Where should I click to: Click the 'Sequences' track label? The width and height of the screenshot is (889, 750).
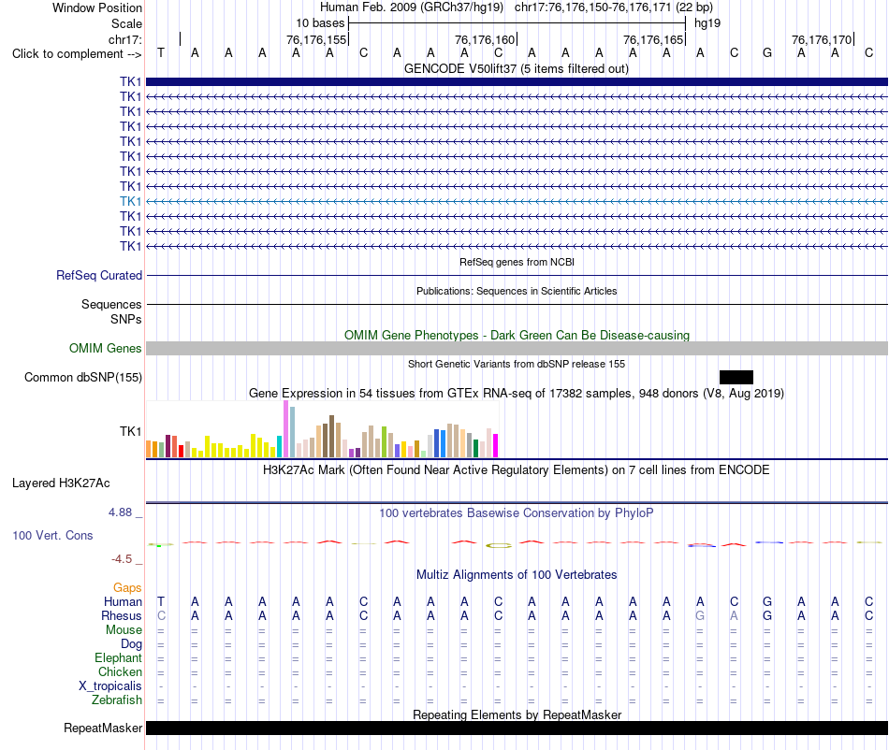click(111, 304)
